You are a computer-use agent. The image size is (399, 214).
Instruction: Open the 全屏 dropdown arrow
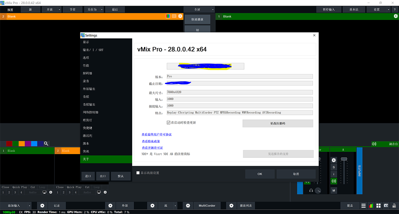pyautogui.click(x=213, y=10)
